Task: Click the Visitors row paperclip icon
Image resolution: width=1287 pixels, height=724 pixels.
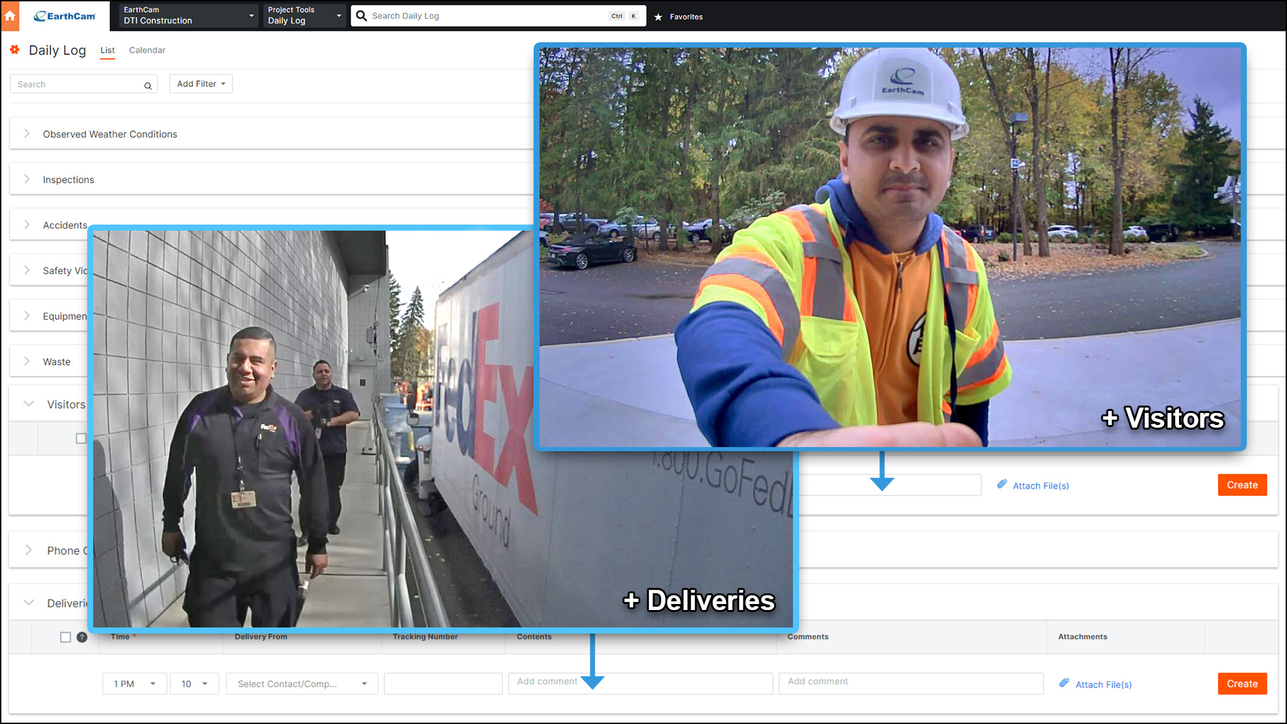Action: click(x=1002, y=484)
